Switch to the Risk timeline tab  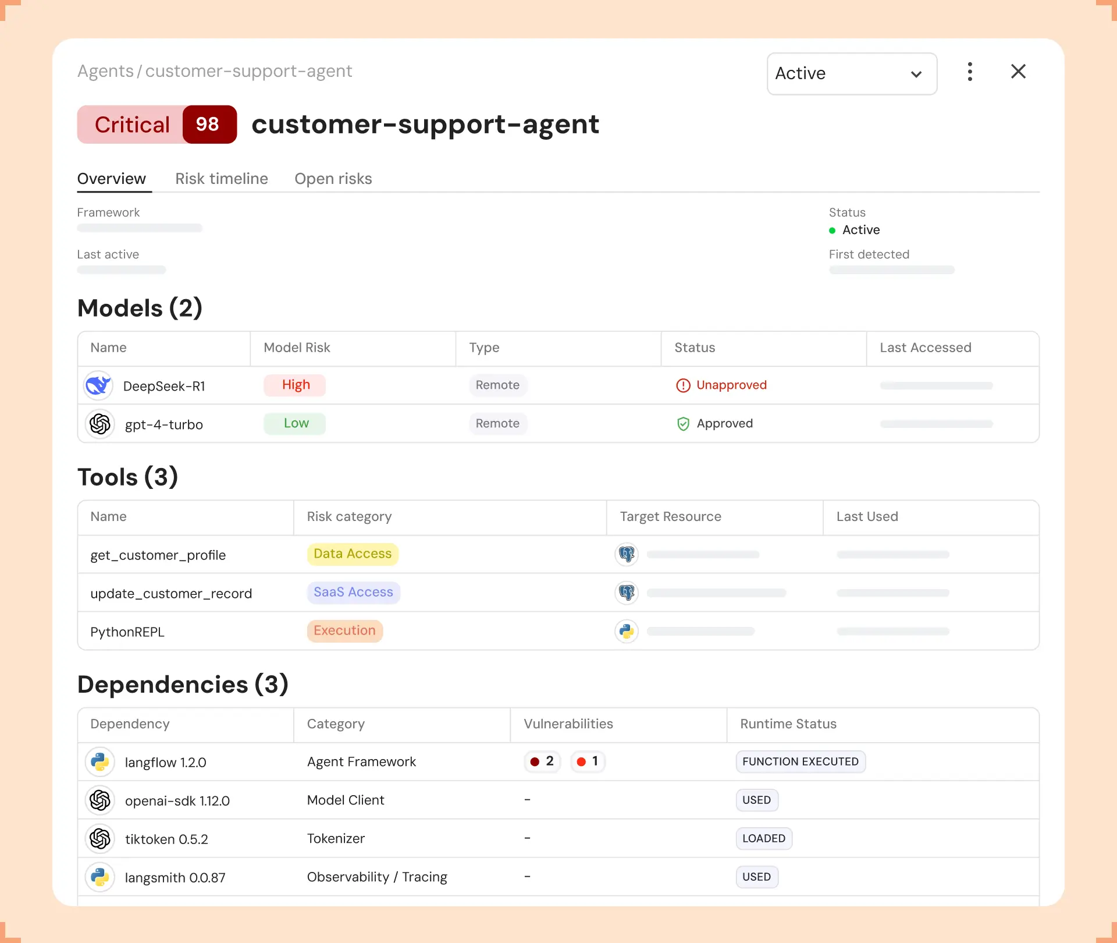221,179
